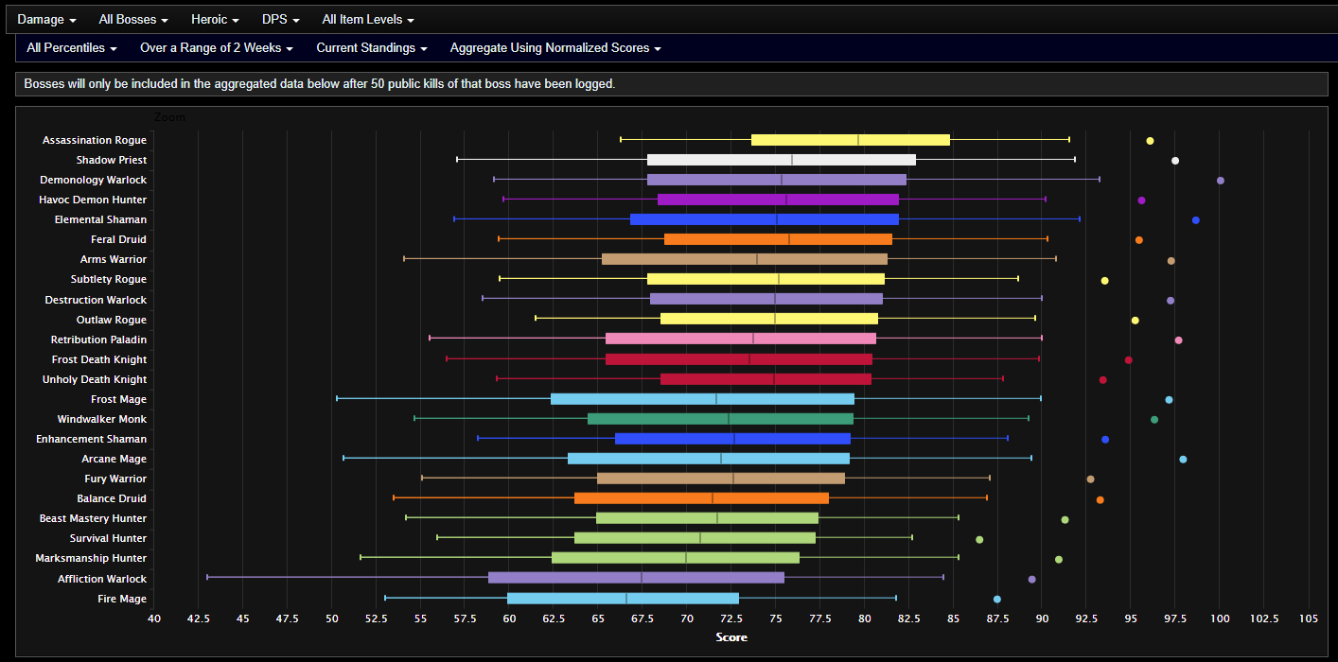
Task: Click the Arcane Mage light-blue outlier dot
Action: 1182,460
